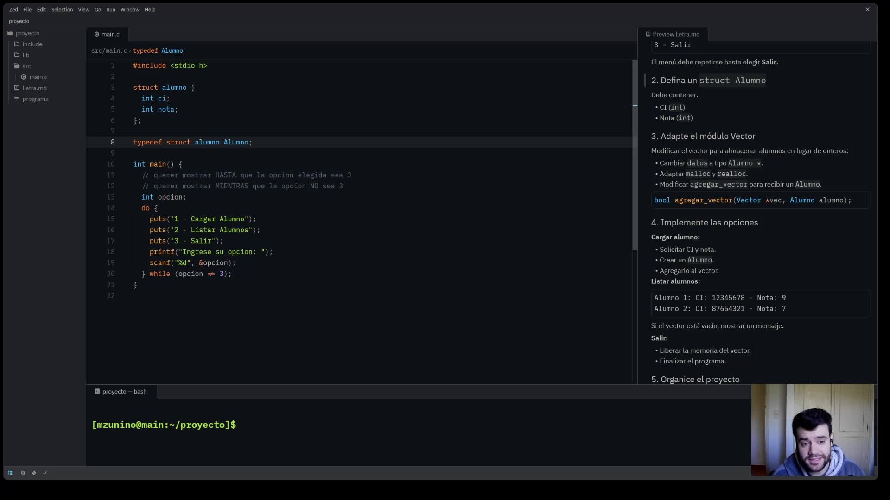Expand the include folder

click(x=32, y=44)
